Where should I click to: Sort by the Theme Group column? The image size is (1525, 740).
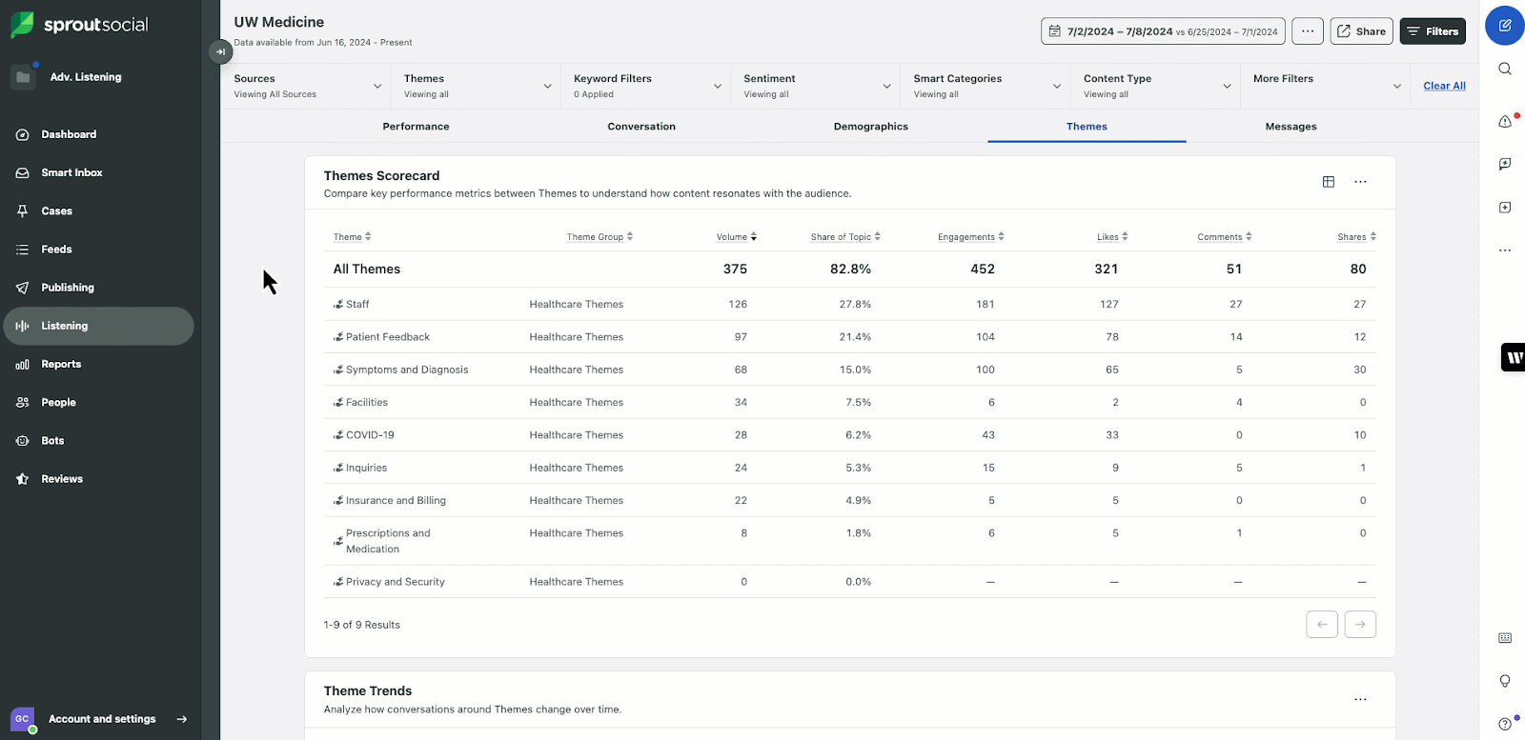click(600, 236)
